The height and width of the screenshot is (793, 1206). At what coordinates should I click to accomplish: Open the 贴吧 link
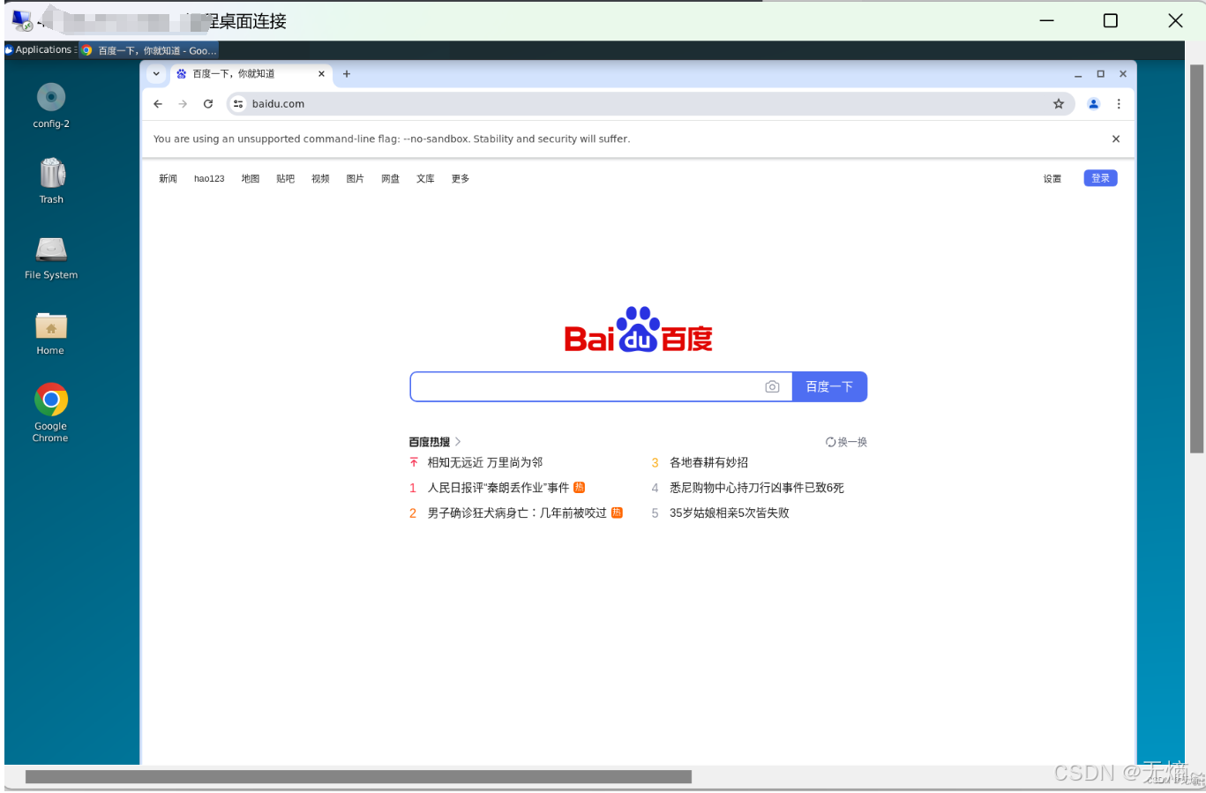(x=285, y=179)
